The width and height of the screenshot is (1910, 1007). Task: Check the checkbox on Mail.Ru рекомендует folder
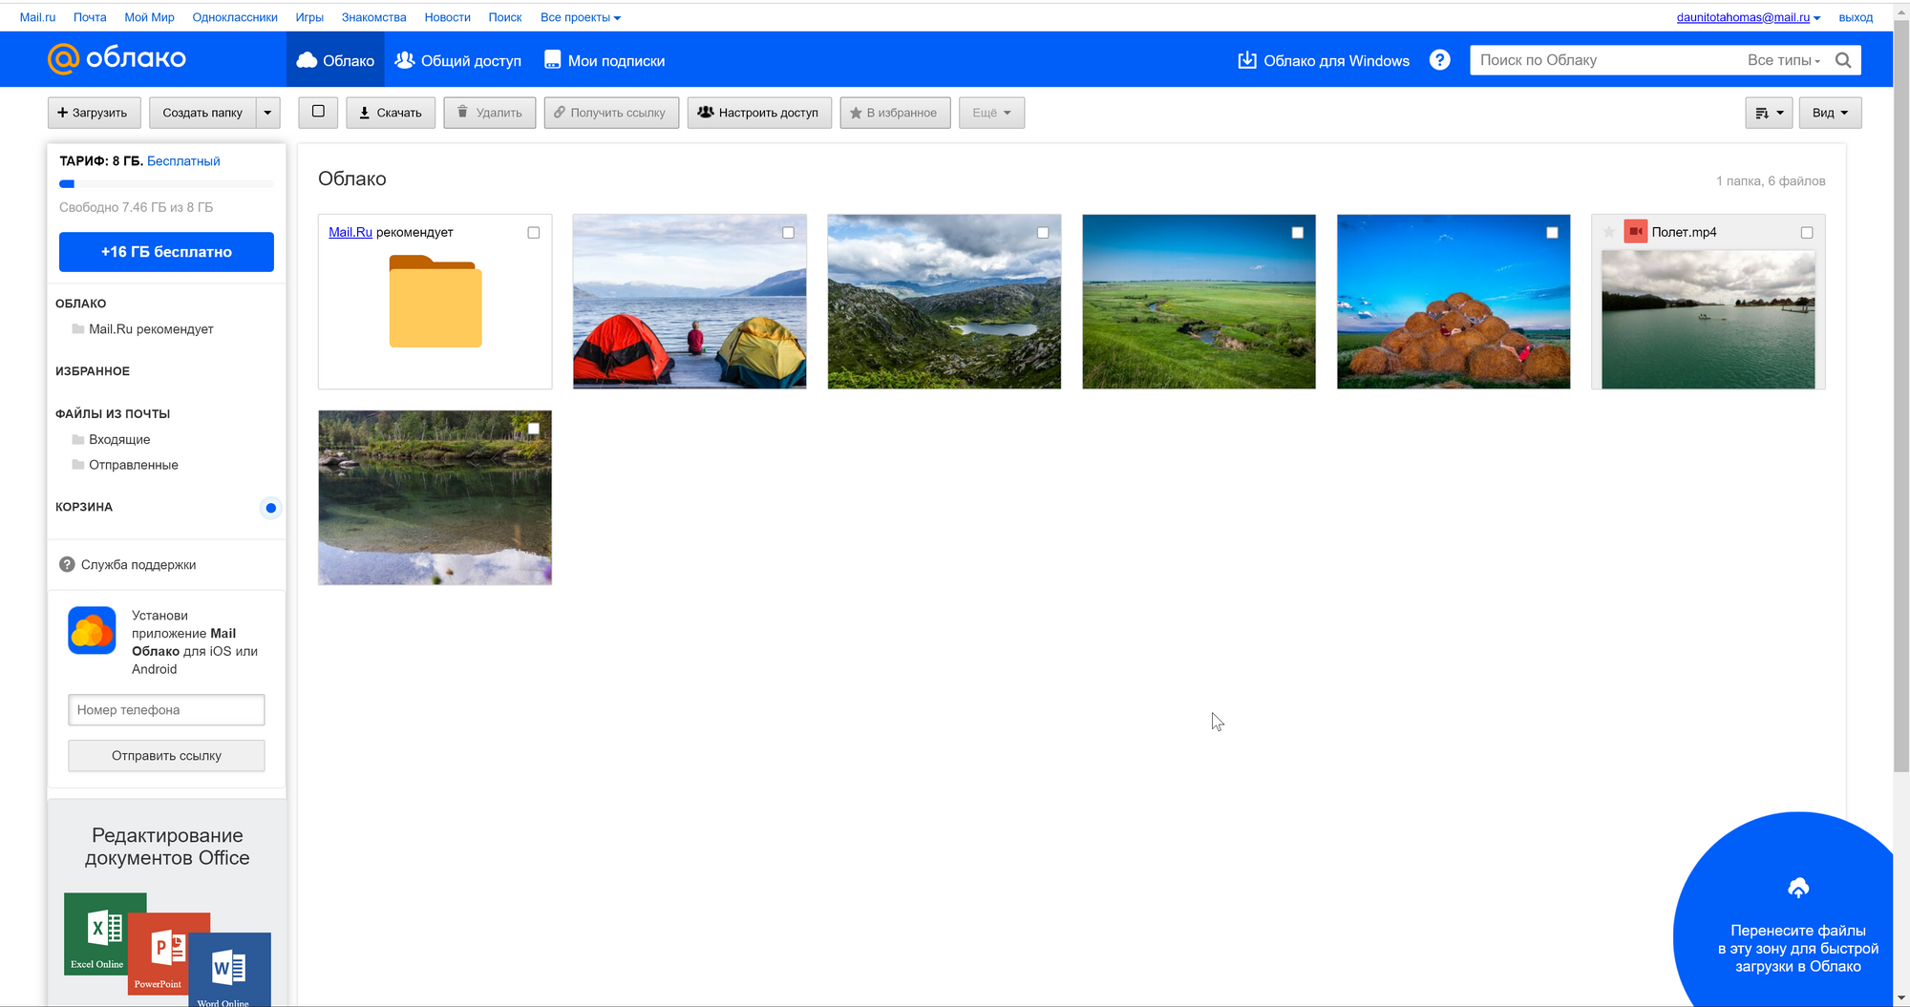[534, 232]
